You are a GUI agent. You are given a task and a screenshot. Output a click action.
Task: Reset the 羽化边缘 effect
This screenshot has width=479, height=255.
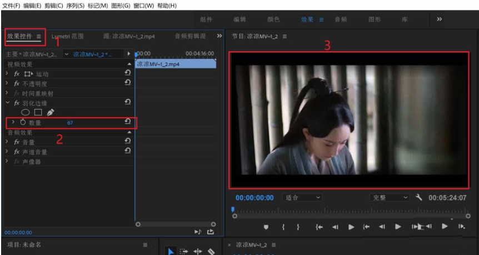(128, 102)
